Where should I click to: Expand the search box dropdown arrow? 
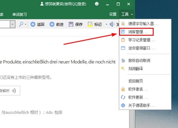13,24
